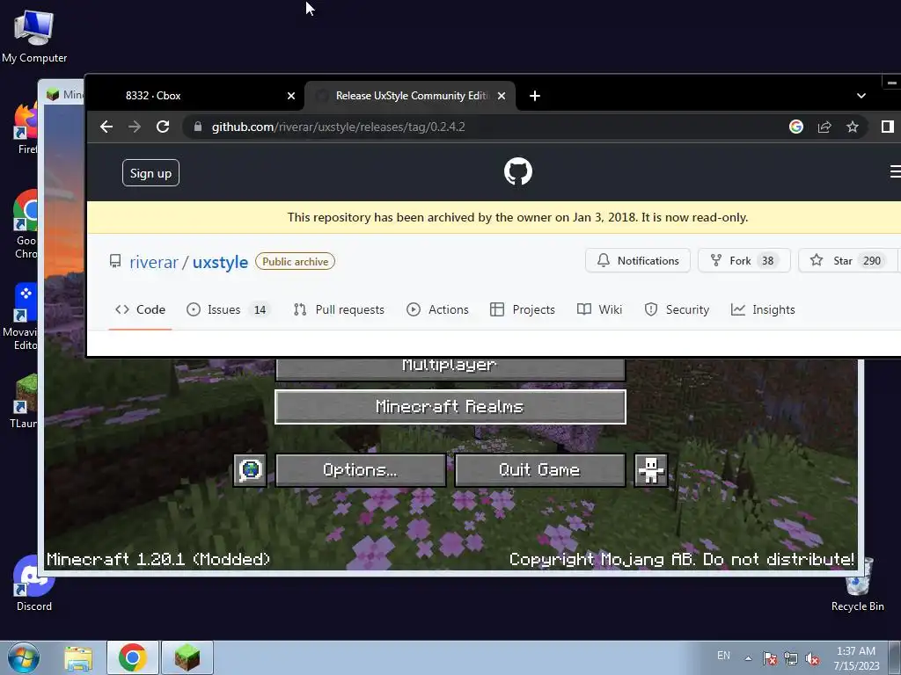The width and height of the screenshot is (901, 675).
Task: Click the taskbar clock 1:37 AM
Action: pyautogui.click(x=856, y=658)
